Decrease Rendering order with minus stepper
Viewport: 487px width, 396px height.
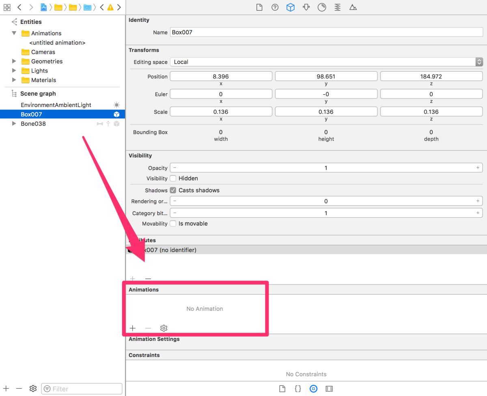175,201
